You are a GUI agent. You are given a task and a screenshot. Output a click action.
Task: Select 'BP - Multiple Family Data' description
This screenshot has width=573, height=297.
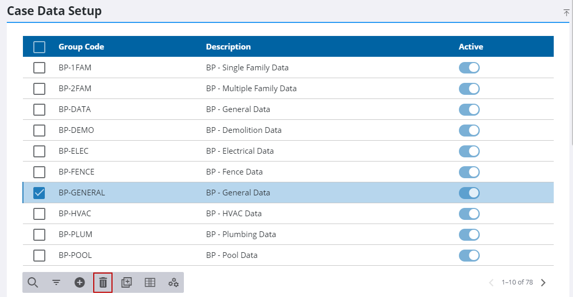[252, 89]
